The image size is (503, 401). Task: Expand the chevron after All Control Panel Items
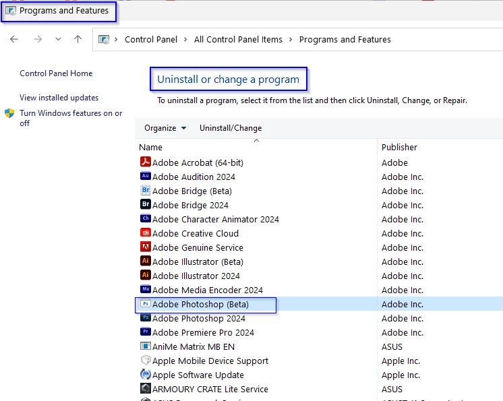[x=291, y=40]
